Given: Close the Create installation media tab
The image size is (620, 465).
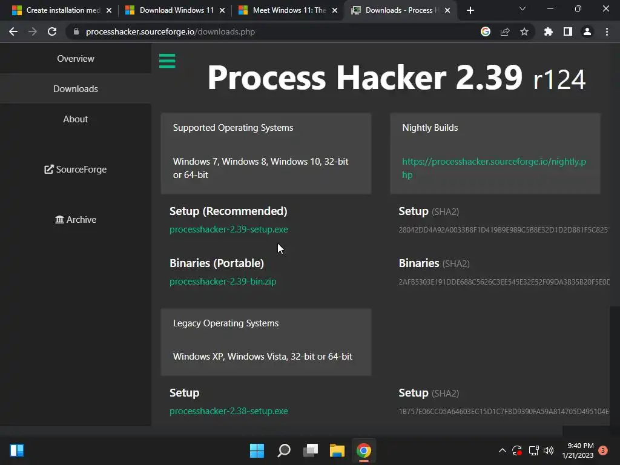Looking at the screenshot, I should [109, 10].
